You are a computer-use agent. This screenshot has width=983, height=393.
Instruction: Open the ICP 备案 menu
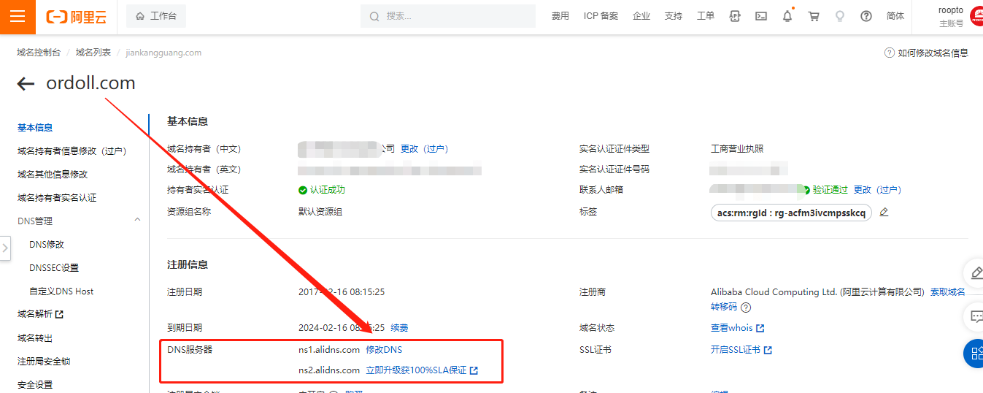tap(601, 16)
